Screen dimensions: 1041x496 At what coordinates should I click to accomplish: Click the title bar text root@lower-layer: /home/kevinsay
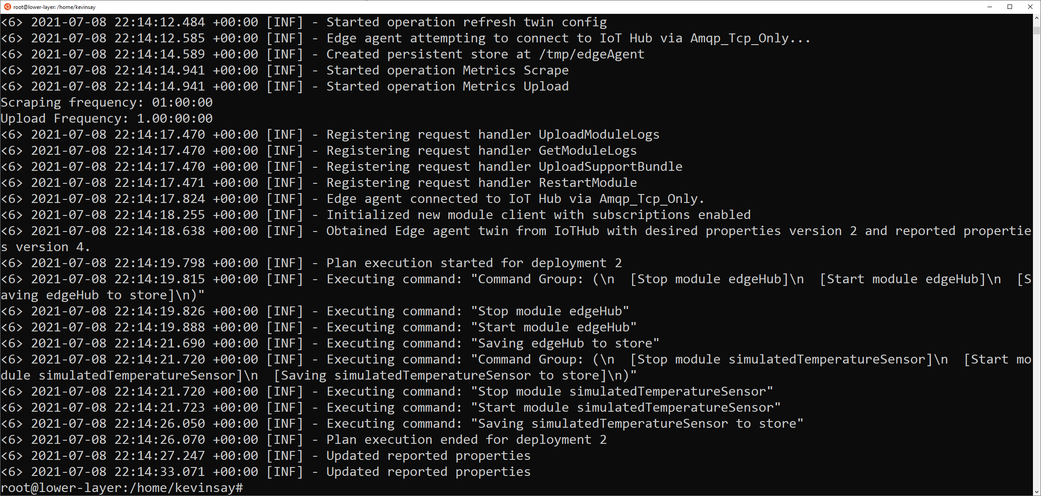pyautogui.click(x=54, y=7)
